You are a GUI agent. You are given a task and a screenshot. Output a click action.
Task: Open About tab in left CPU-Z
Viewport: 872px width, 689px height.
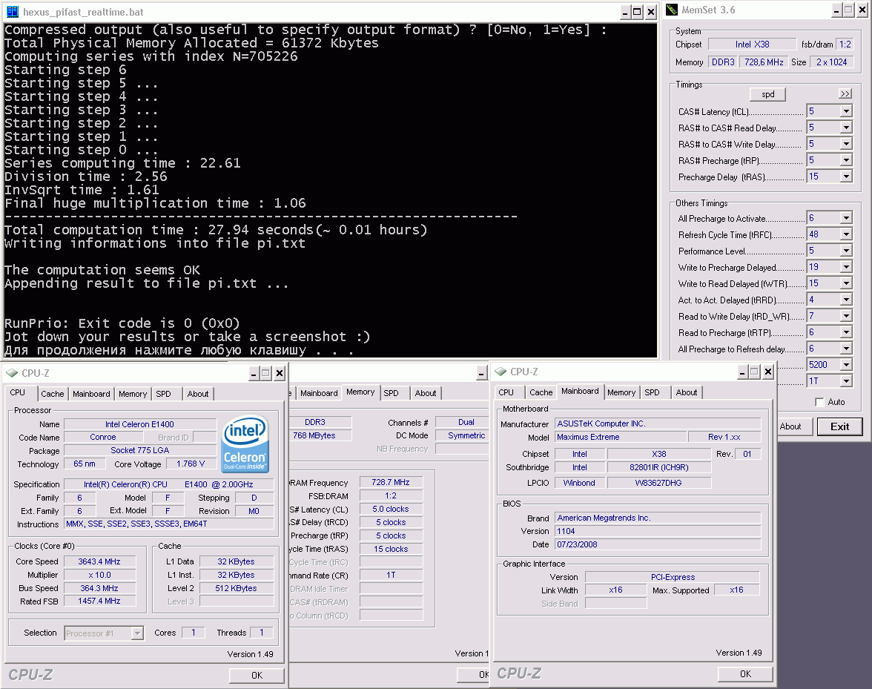coord(198,394)
